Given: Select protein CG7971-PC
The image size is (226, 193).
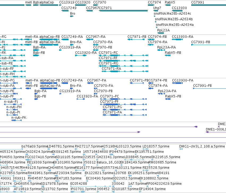Looking at the screenshot, I should 123,99.
